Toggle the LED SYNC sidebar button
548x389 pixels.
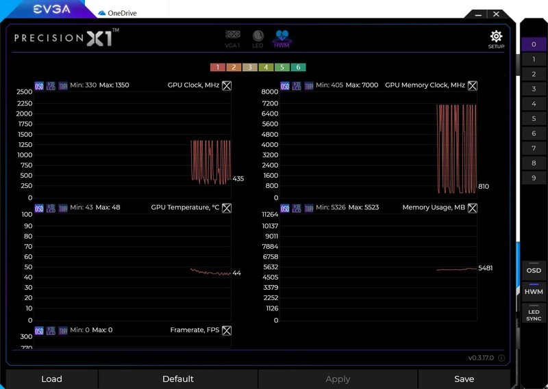tap(534, 314)
